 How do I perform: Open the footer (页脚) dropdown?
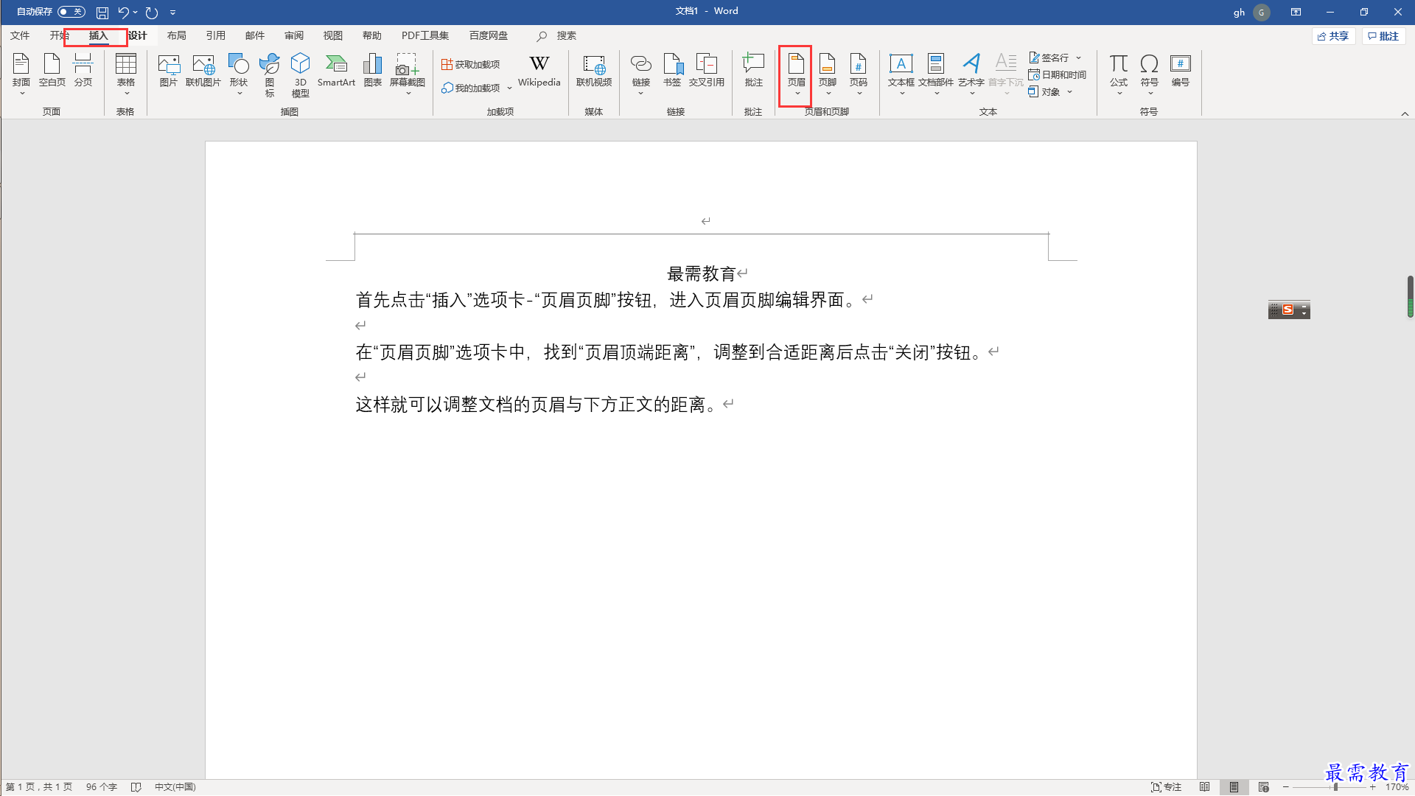pyautogui.click(x=828, y=74)
